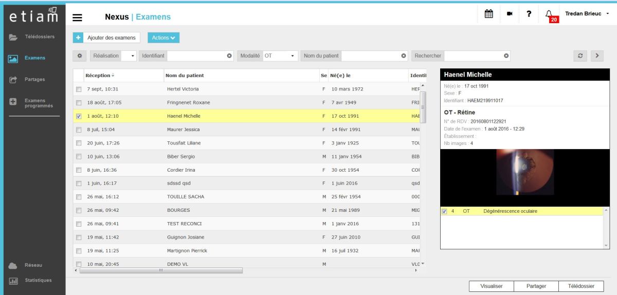Open notifications bell with 20 badge
Screen dimensions: 617x295
click(x=549, y=15)
